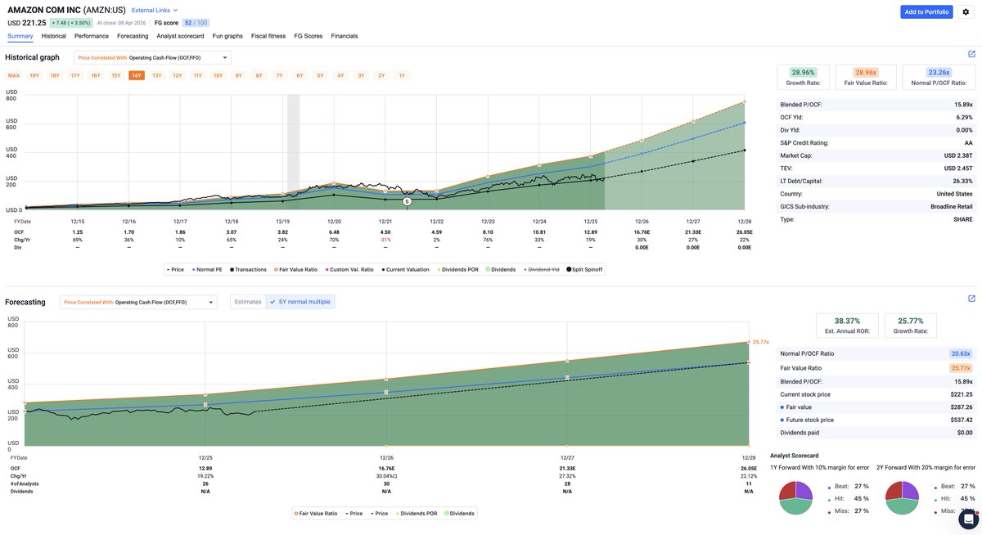Image resolution: width=982 pixels, height=535 pixels.
Task: Click the Add to Portfolio button
Action: coord(926,12)
